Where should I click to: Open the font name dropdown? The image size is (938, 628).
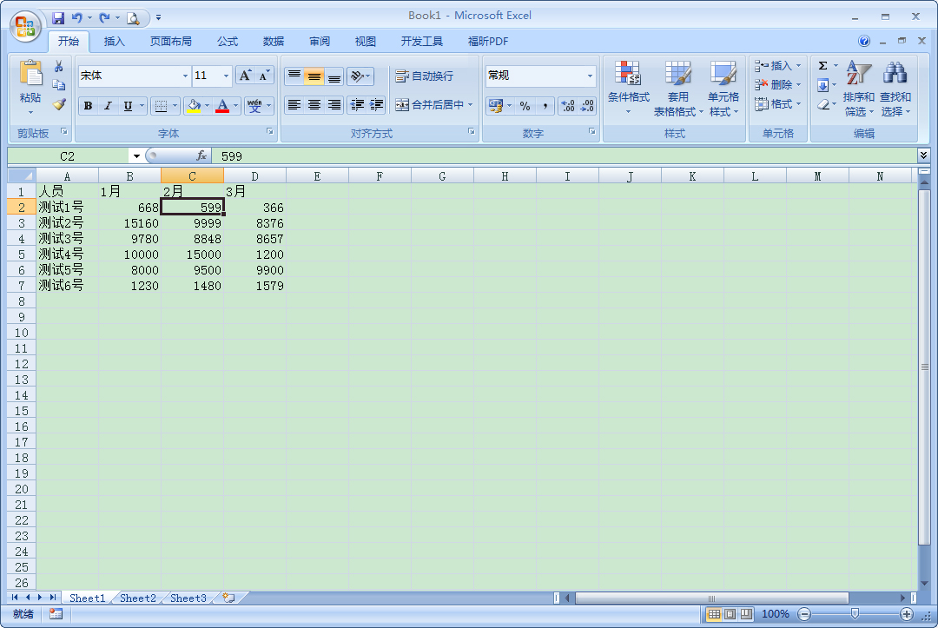pos(184,76)
